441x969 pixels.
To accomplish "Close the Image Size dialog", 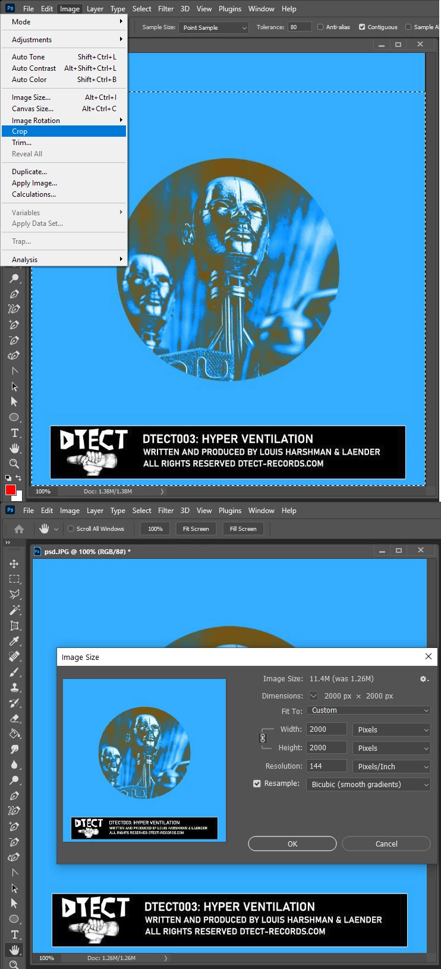I will 428,656.
